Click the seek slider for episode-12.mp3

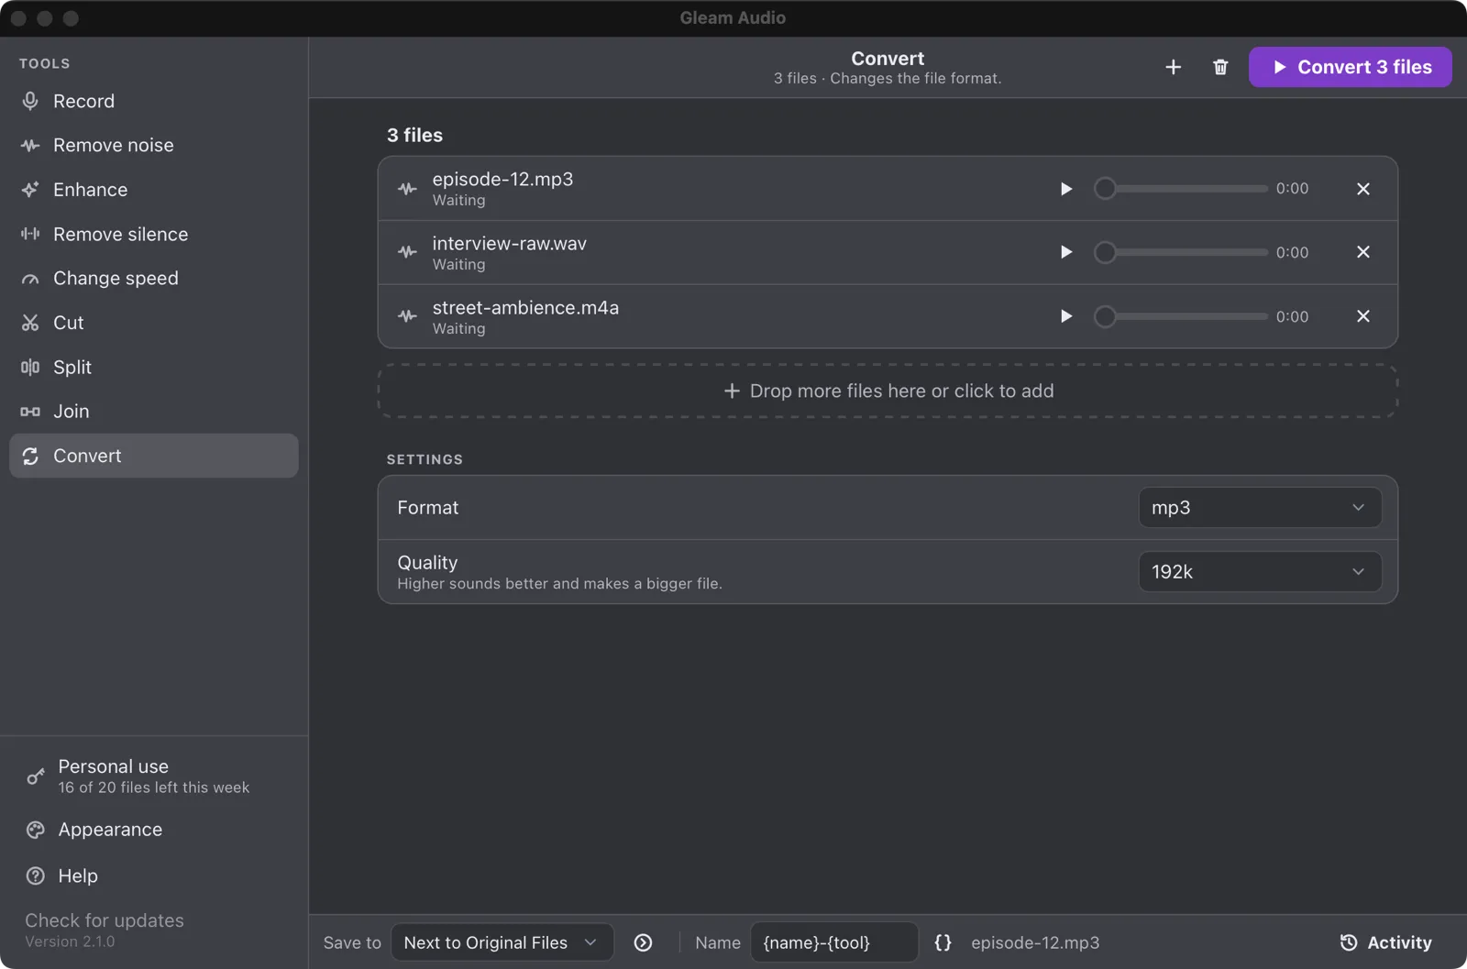(1181, 189)
